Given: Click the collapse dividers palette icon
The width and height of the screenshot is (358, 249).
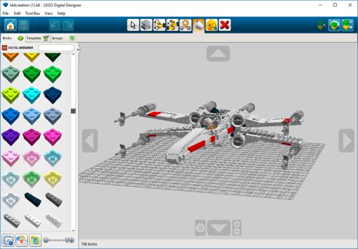Looking at the screenshot, I should pos(8,240).
